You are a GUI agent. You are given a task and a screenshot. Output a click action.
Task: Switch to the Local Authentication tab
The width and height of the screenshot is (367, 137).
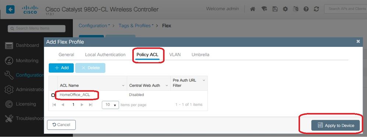(105, 55)
